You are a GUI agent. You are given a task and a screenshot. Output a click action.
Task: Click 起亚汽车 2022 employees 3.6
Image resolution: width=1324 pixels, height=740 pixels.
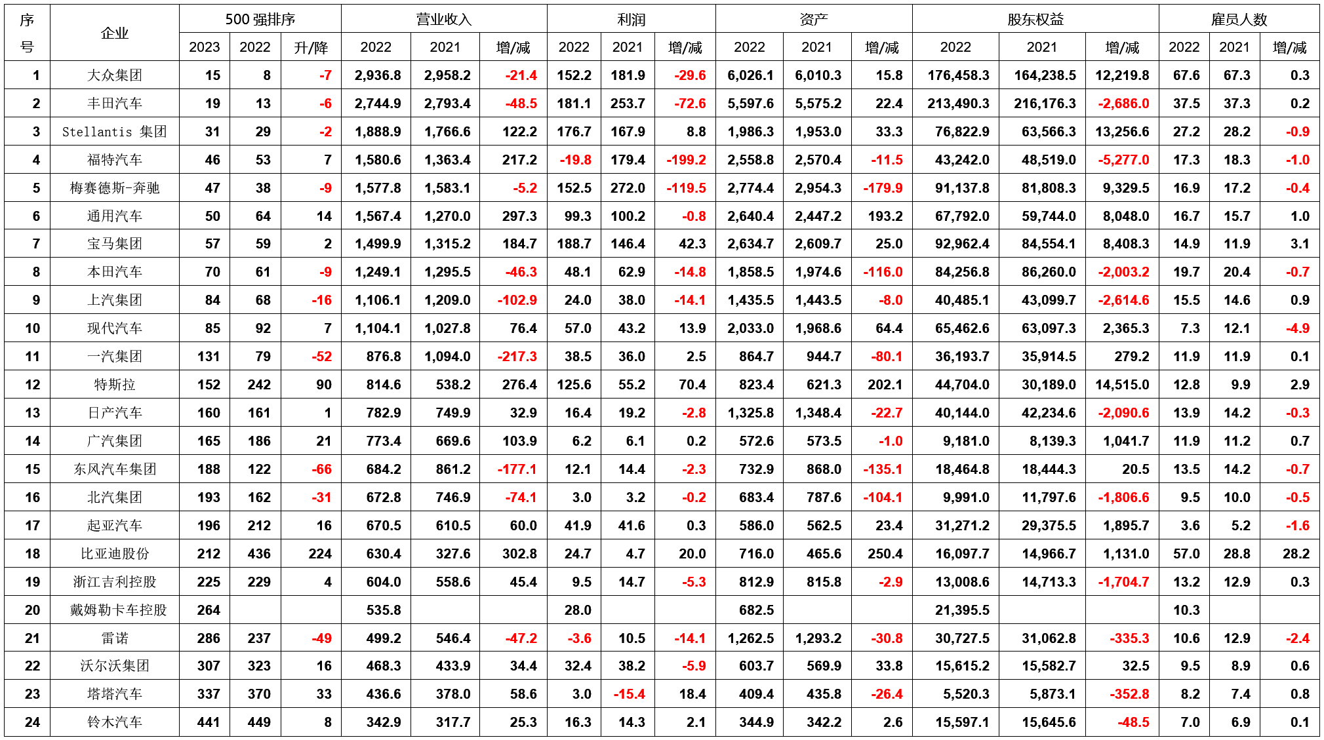coord(1190,526)
